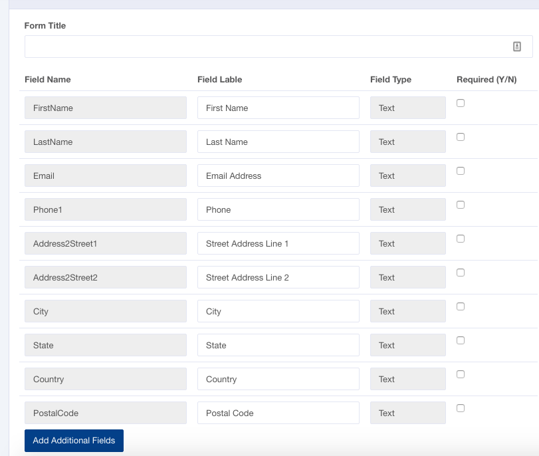Set PostalCode as required
The width and height of the screenshot is (539, 456).
[x=461, y=408]
